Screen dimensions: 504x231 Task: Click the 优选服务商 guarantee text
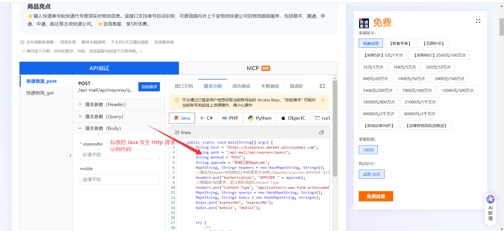click(164, 42)
